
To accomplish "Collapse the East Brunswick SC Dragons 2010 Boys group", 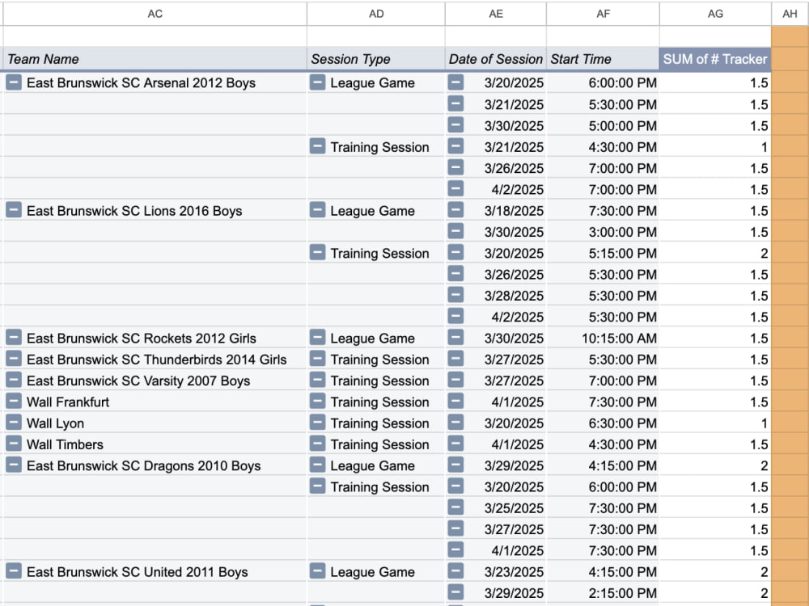I will pyautogui.click(x=14, y=465).
